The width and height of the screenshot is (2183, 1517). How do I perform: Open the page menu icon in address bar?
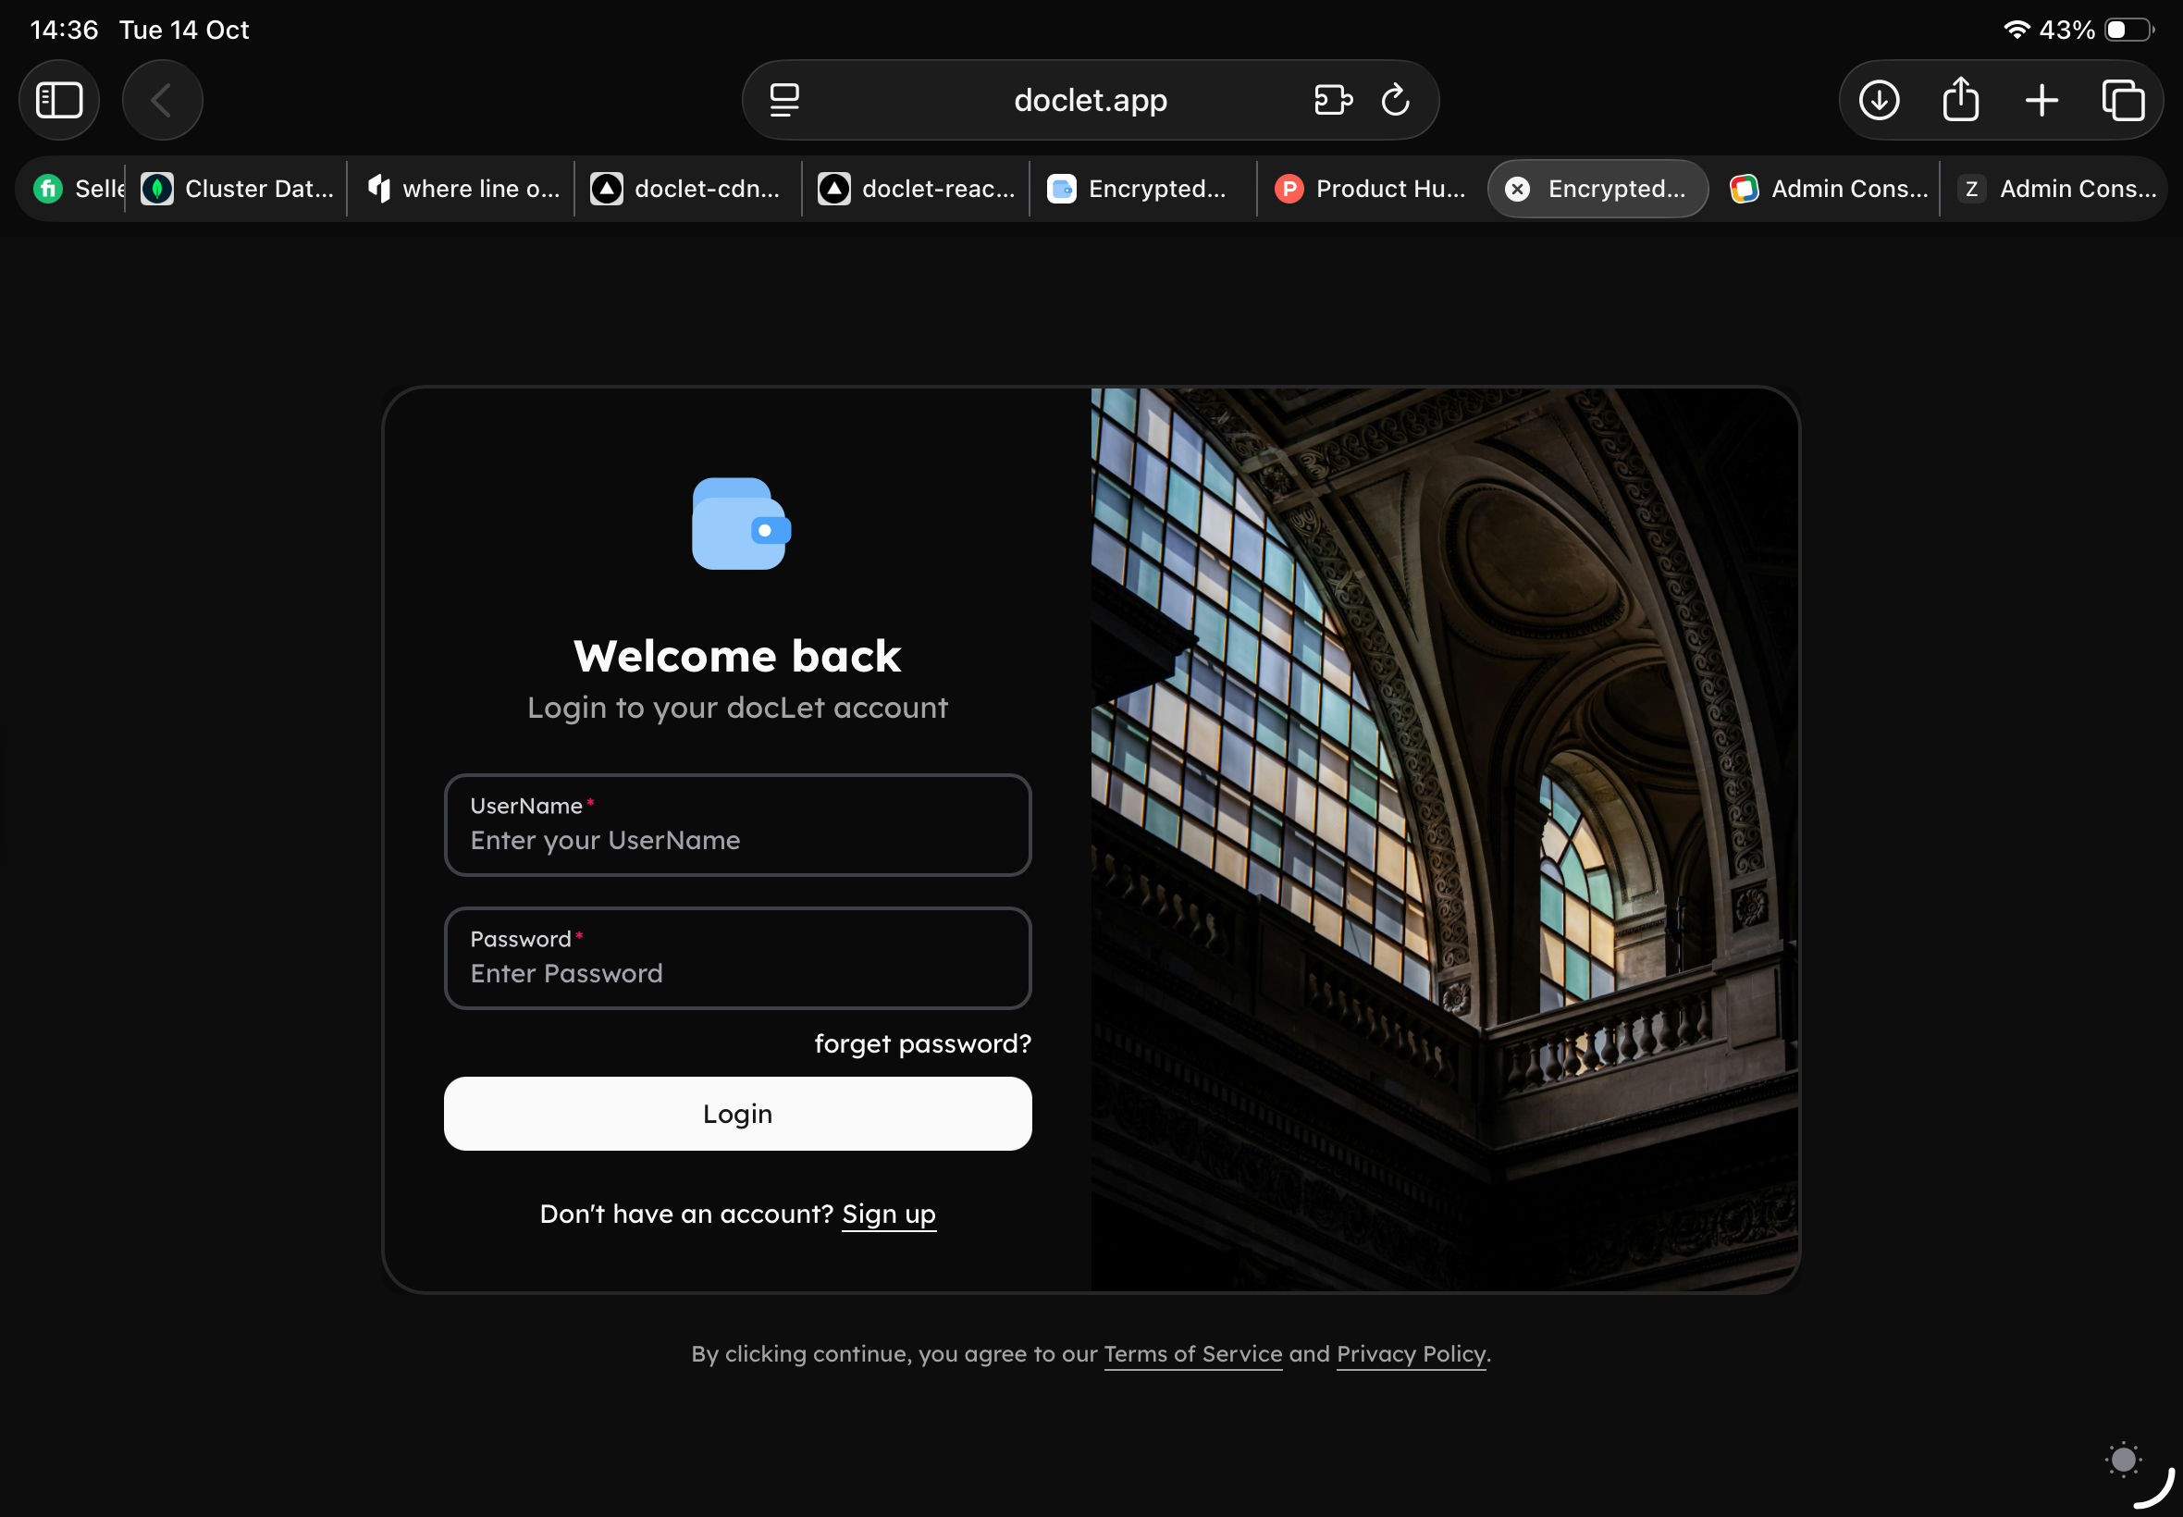coord(784,100)
